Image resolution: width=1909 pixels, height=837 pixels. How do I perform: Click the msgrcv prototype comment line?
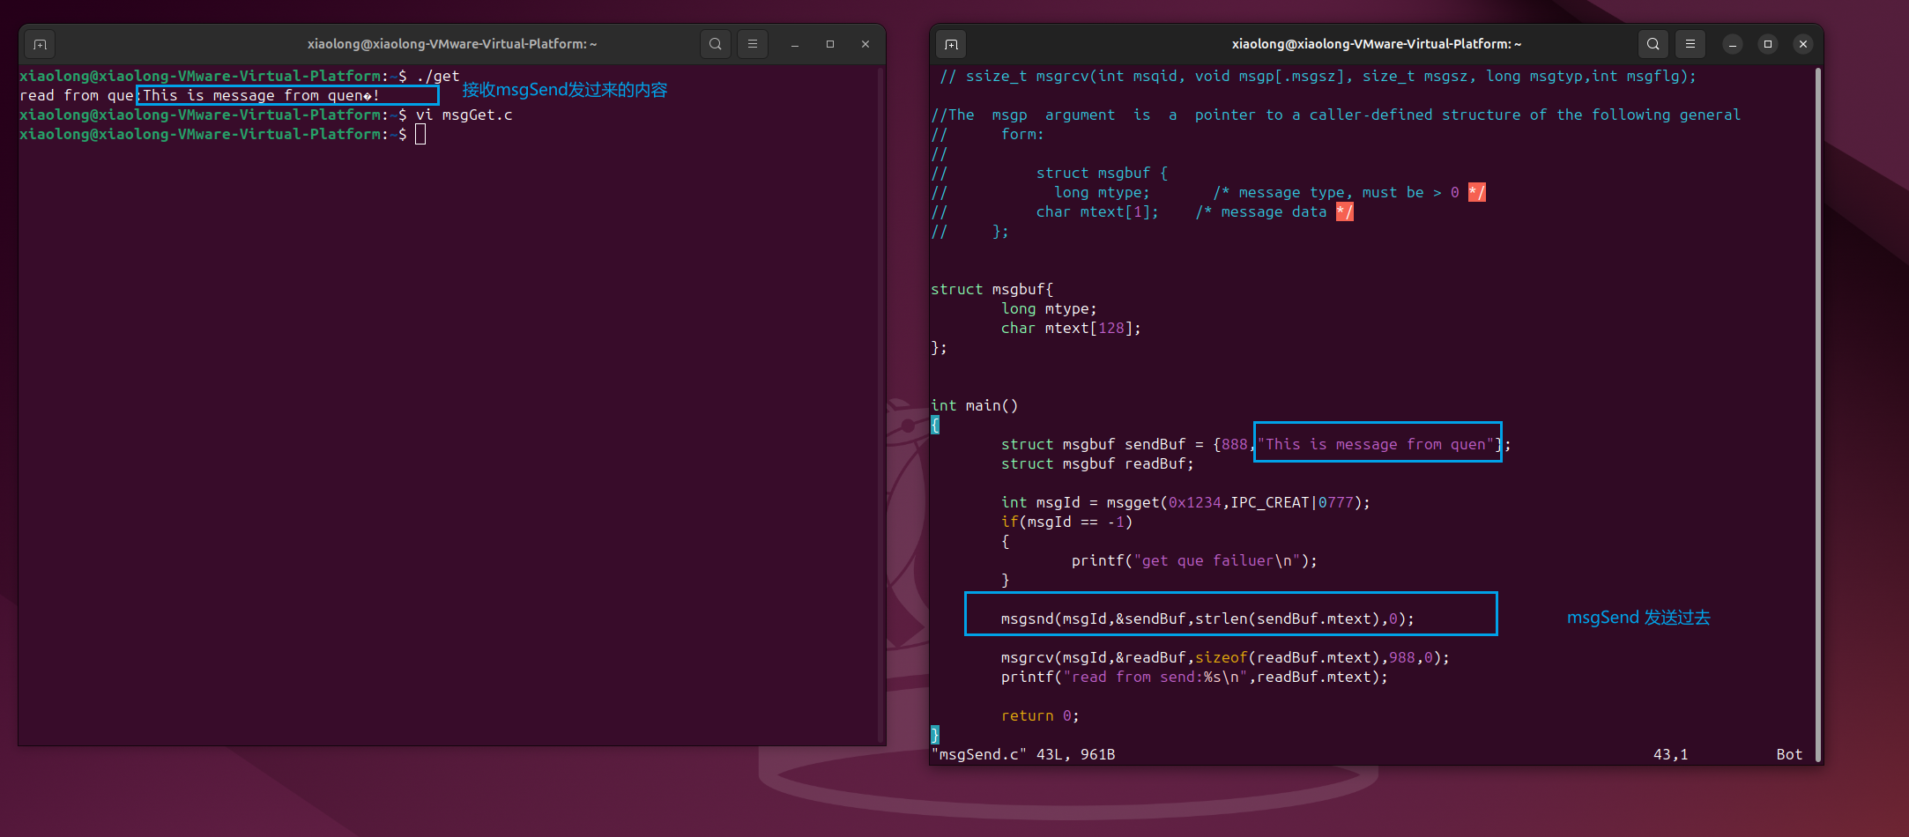(x=1318, y=77)
